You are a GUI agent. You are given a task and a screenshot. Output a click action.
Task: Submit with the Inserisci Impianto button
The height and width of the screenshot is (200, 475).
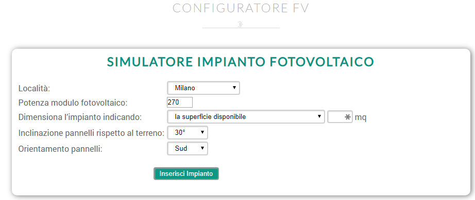click(186, 174)
